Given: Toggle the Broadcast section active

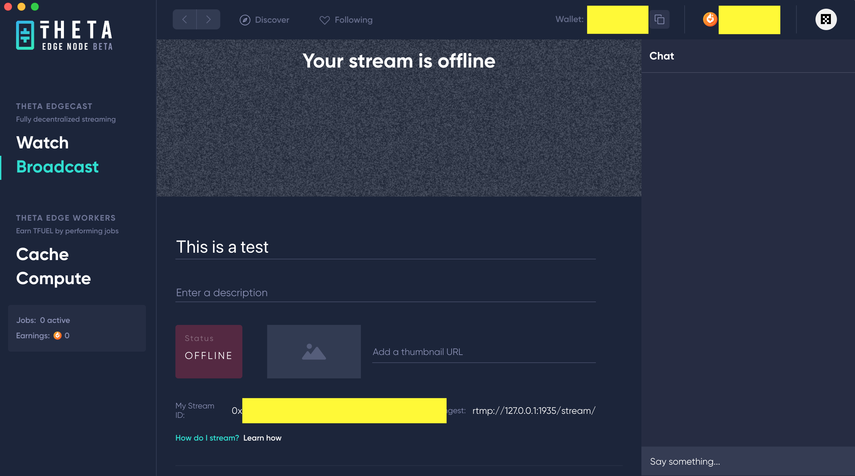Looking at the screenshot, I should pyautogui.click(x=57, y=167).
